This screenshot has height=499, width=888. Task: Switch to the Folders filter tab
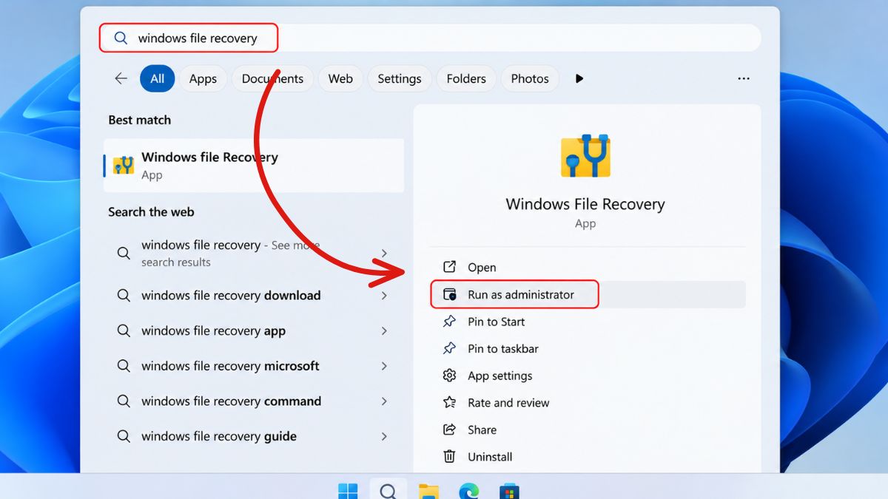click(466, 78)
